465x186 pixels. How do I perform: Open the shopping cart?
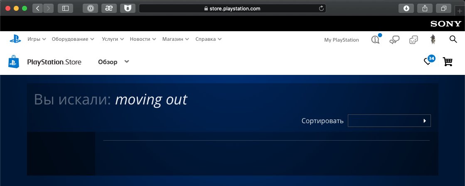tap(448, 62)
